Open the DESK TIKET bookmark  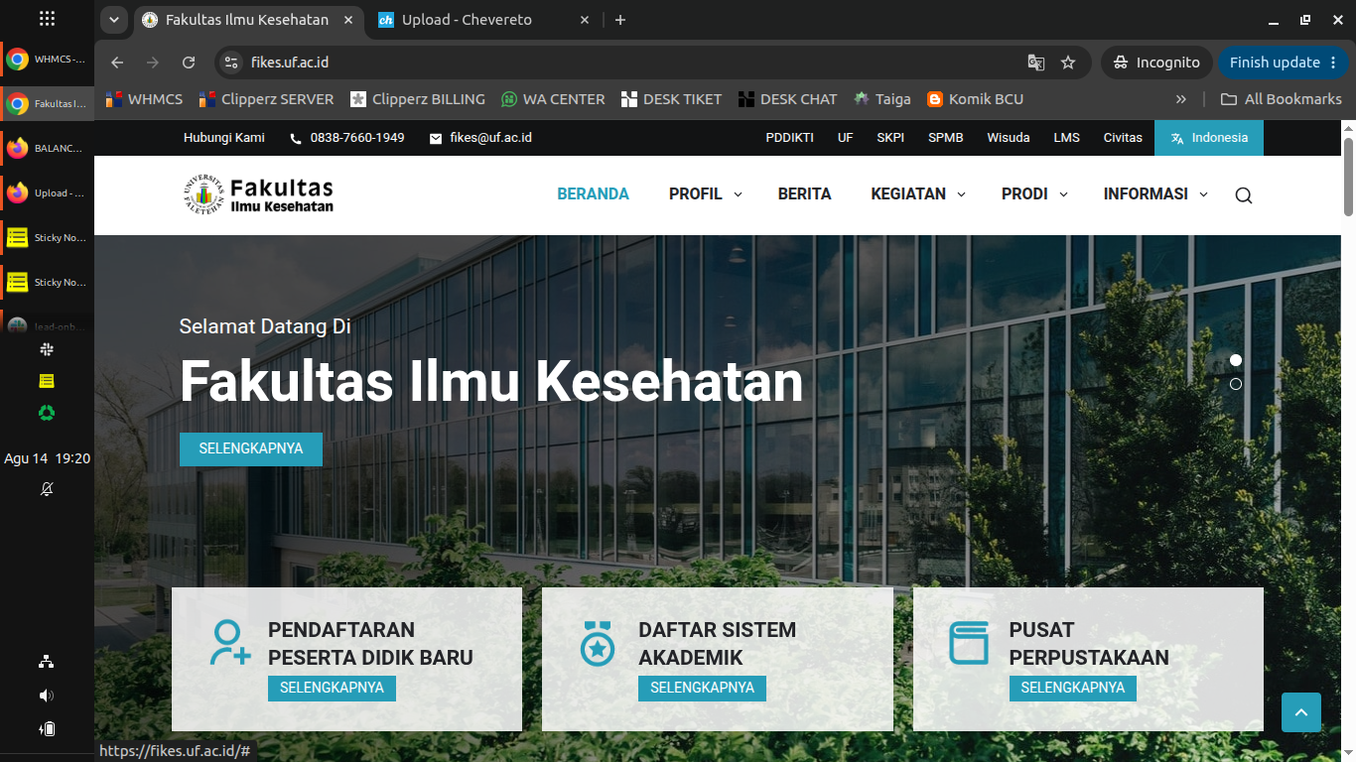tap(672, 99)
